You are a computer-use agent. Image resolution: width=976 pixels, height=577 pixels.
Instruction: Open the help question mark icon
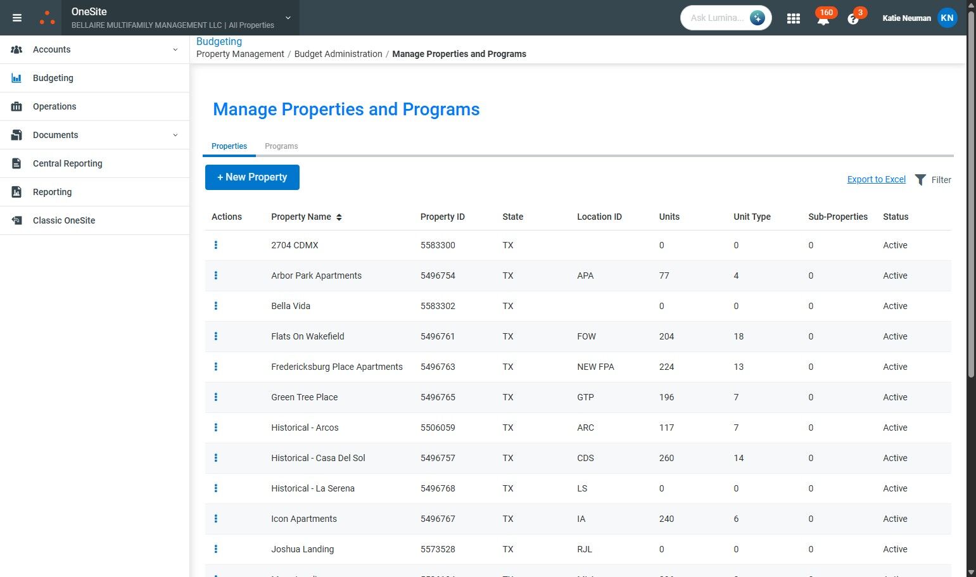852,19
